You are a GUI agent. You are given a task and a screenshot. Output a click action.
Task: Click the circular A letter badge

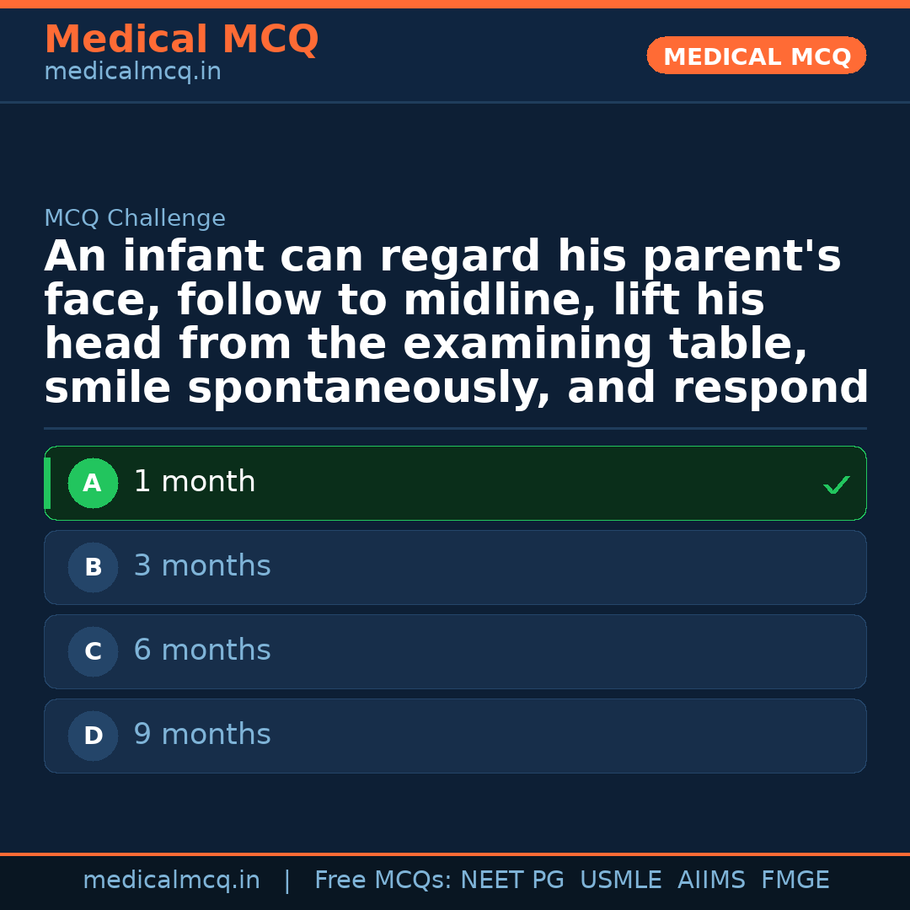93,483
